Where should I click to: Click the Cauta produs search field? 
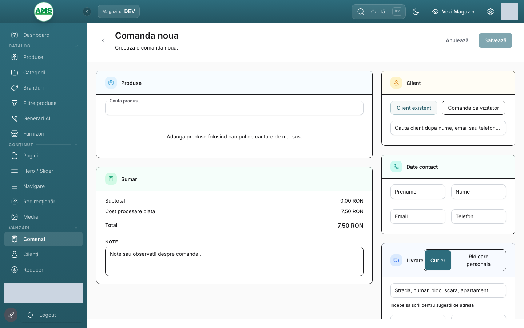pyautogui.click(x=234, y=108)
